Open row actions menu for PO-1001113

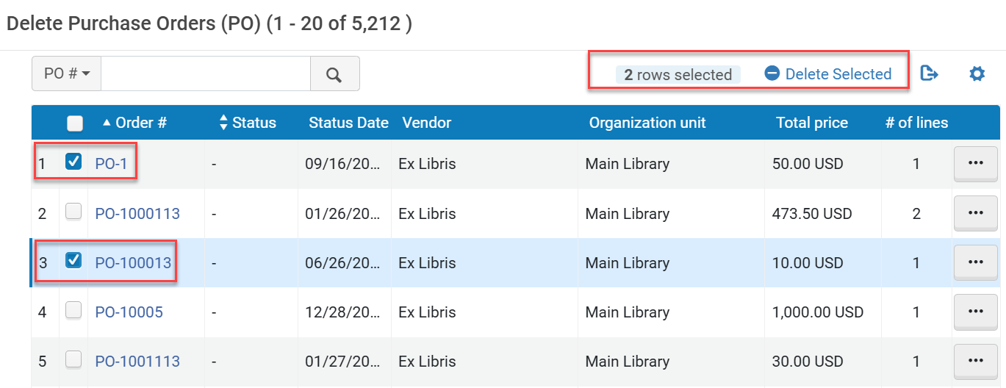(976, 360)
